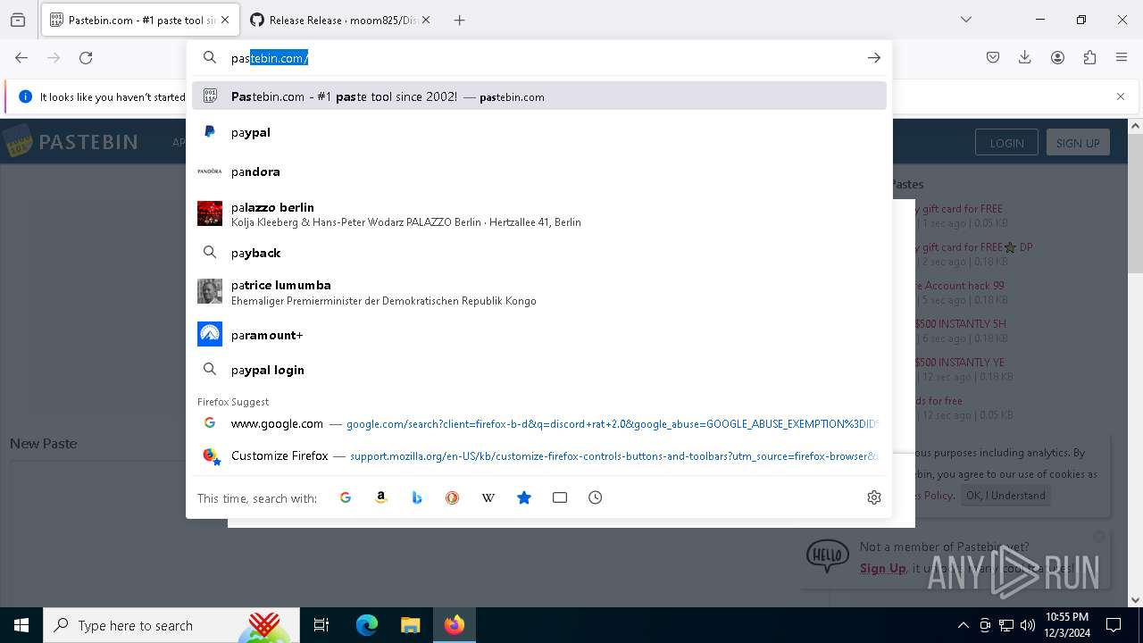Open Task View on the taskbar
The image size is (1143, 643).
[x=321, y=625]
